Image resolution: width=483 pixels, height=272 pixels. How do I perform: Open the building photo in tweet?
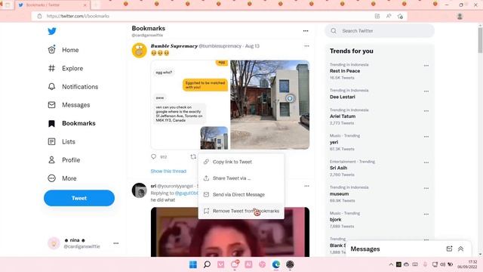(270, 104)
